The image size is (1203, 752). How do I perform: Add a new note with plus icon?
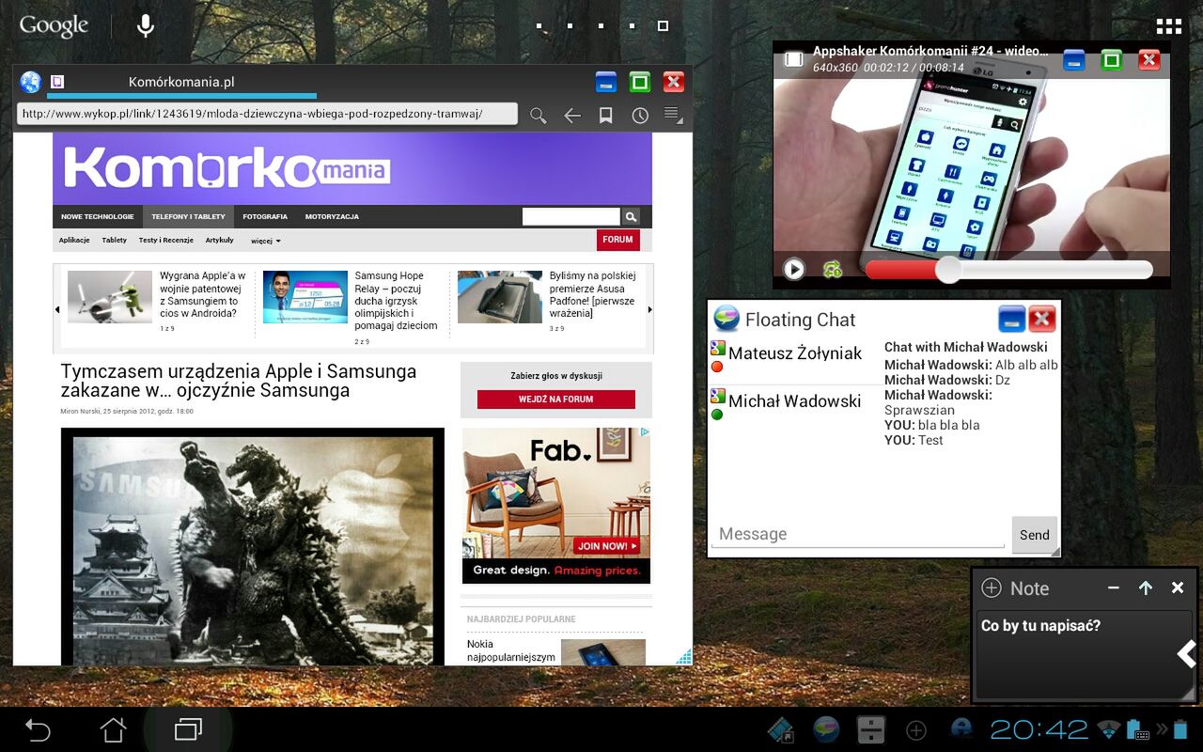tap(992, 587)
